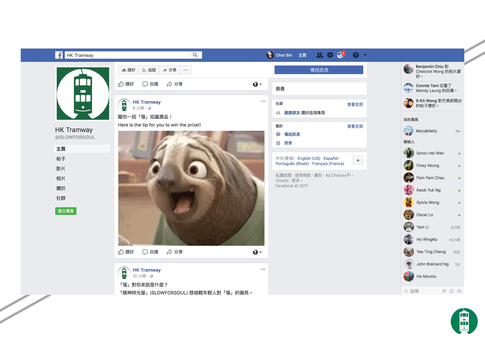Switch language to Español
The width and height of the screenshot is (485, 343).
click(x=331, y=158)
